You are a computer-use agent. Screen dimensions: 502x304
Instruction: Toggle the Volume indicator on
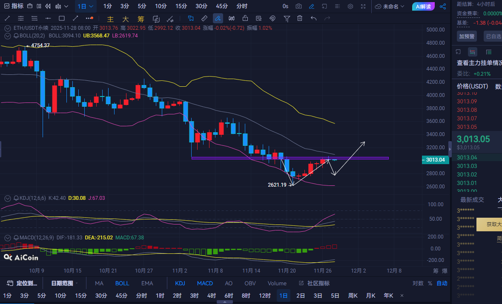click(277, 283)
